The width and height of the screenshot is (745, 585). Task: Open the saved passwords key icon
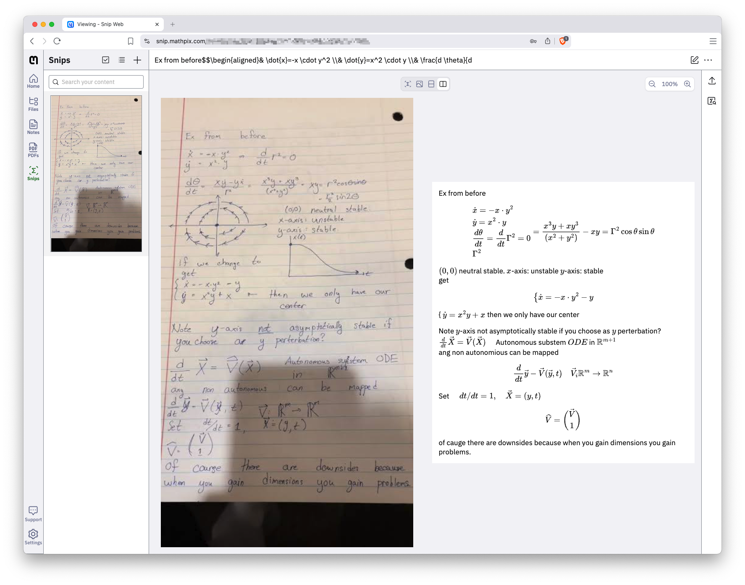pos(533,41)
